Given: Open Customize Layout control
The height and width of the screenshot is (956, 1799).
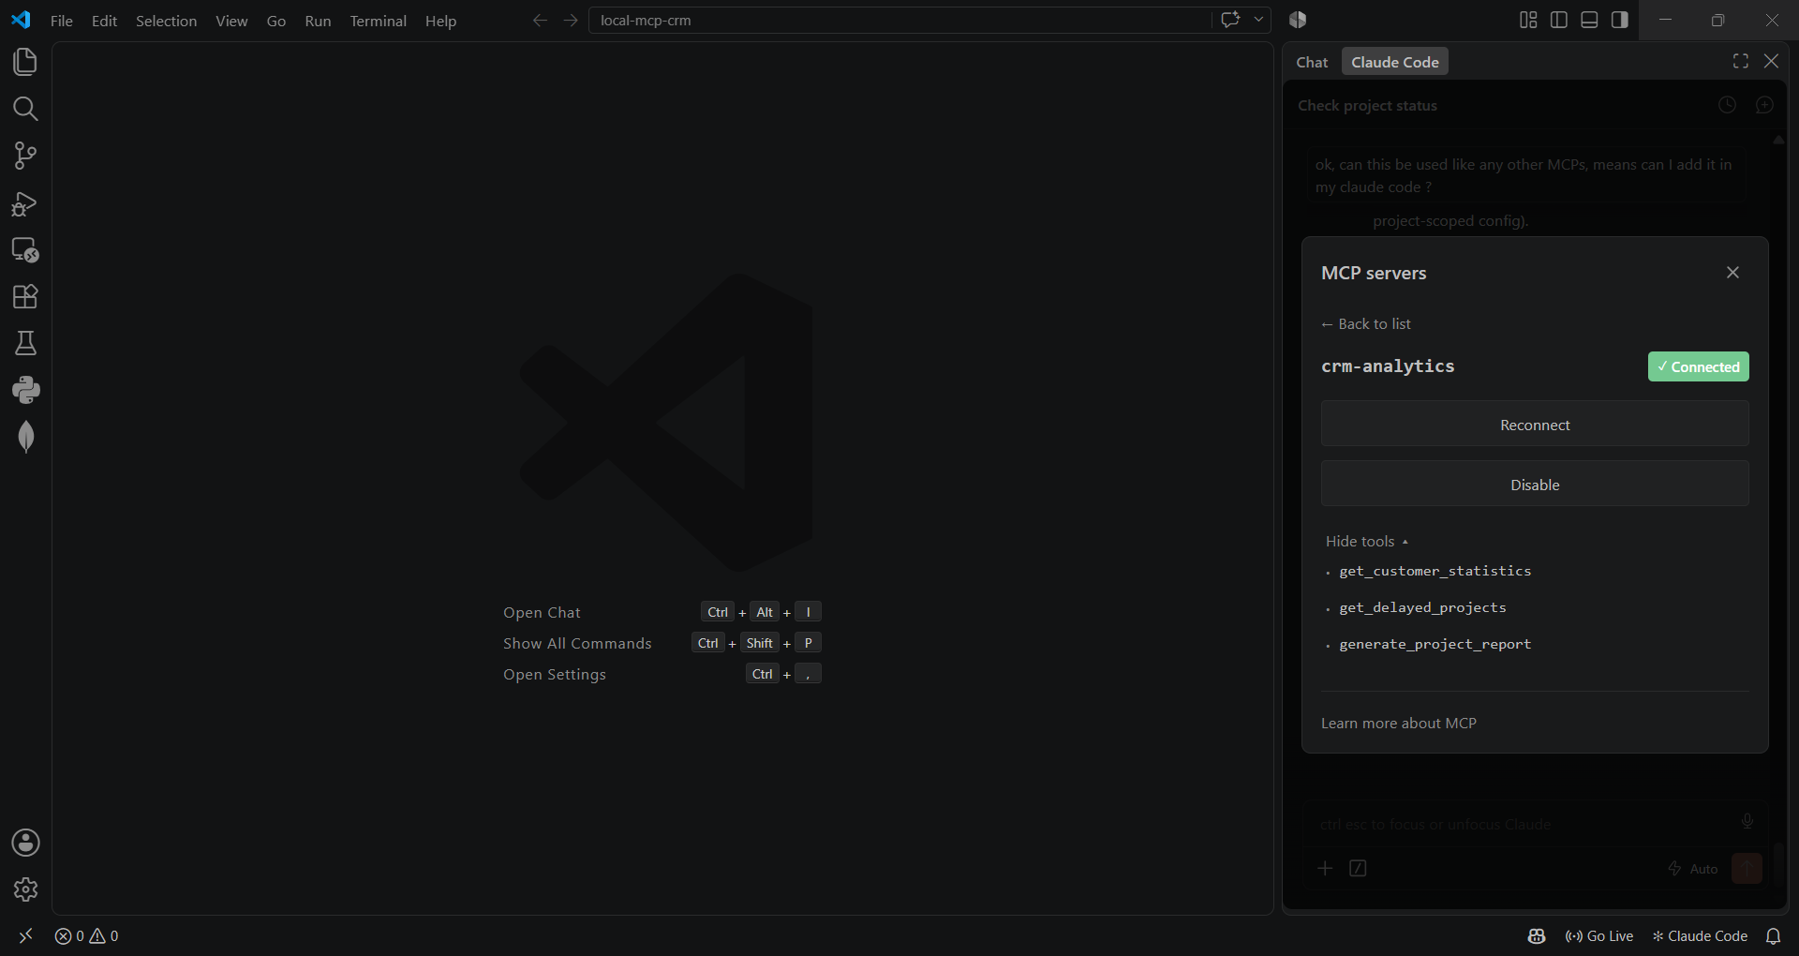Looking at the screenshot, I should pyautogui.click(x=1528, y=20).
